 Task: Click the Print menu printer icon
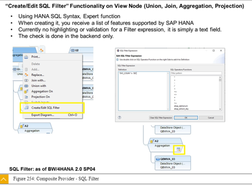26,57
